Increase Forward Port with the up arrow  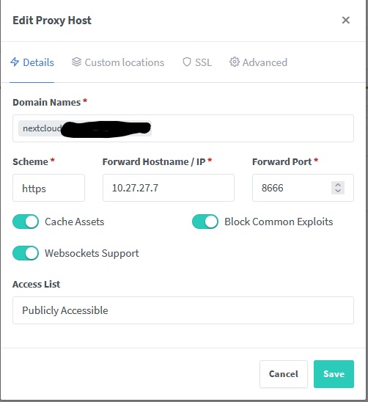[x=338, y=185]
